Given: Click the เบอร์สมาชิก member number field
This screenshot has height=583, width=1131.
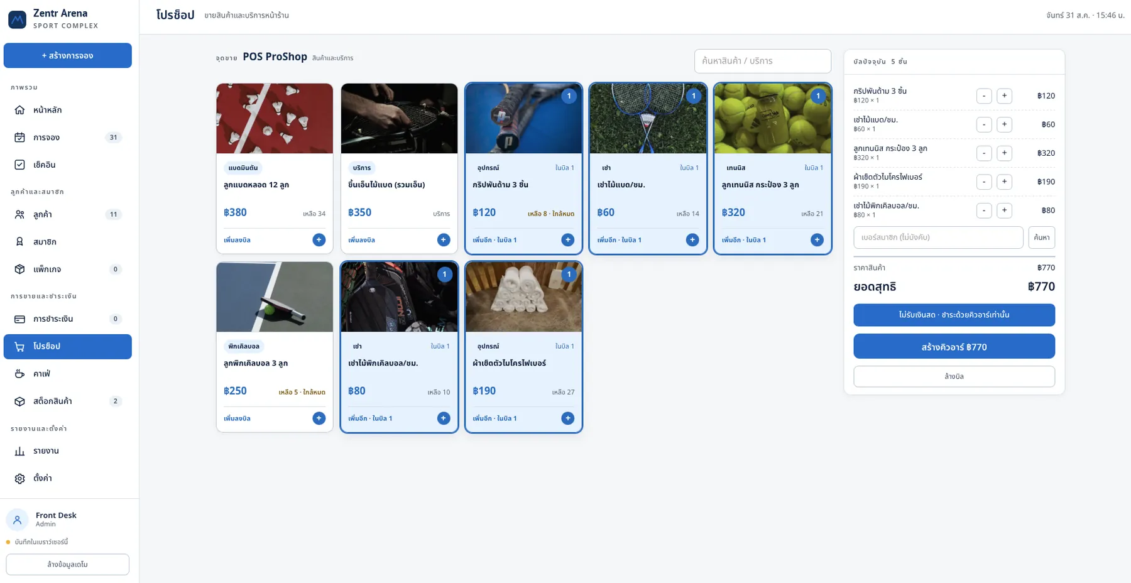Looking at the screenshot, I should [938, 237].
